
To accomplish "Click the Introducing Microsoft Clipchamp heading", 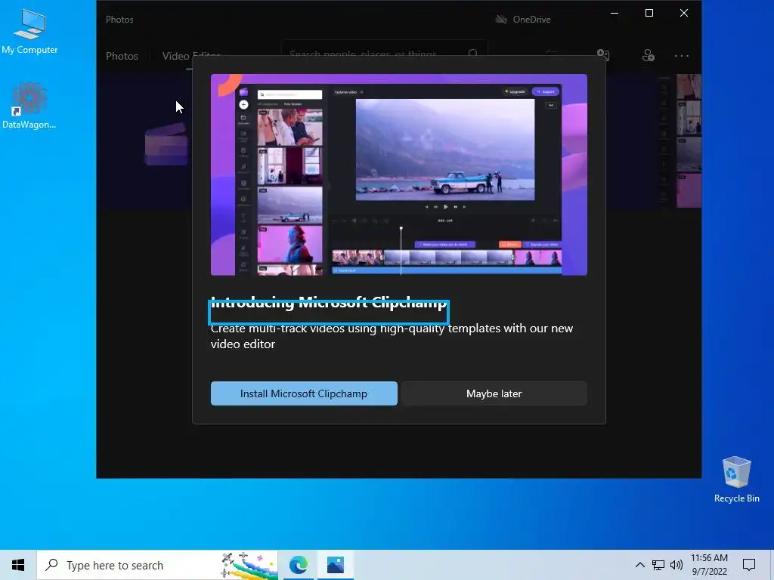I will 329,303.
